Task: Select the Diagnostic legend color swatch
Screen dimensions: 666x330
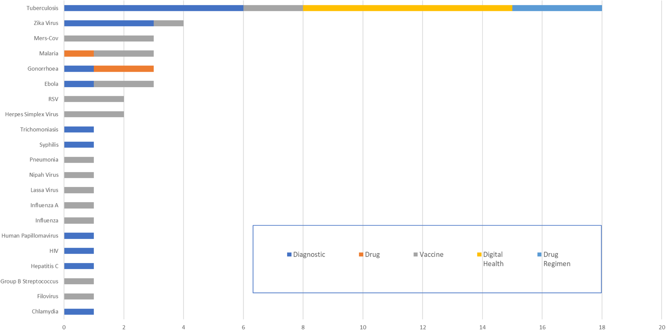Action: coord(289,255)
